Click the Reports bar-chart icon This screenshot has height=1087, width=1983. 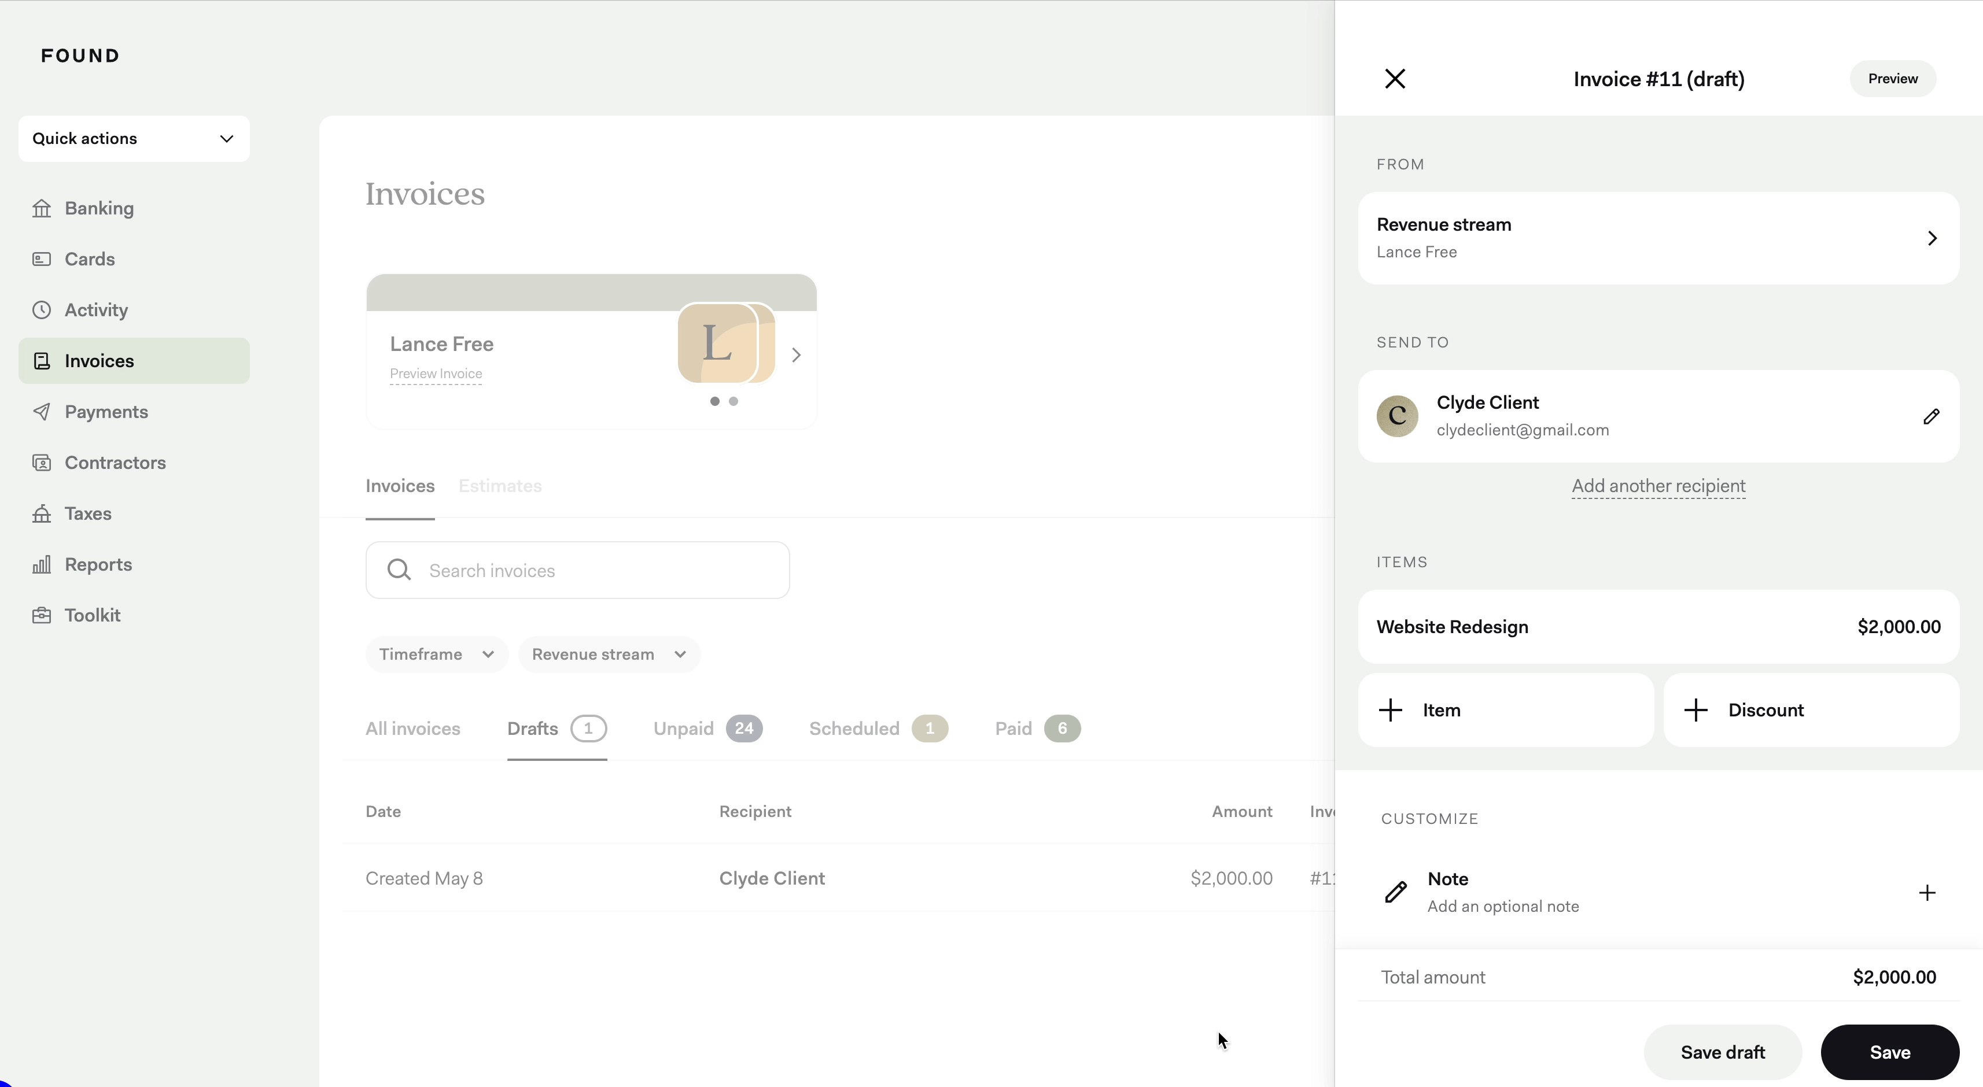click(x=42, y=564)
